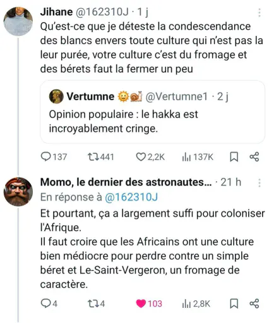Image resolution: width=274 pixels, height=323 pixels.
Task: Retweet Jihane's tweet with 441 reposts
Action: 93,157
